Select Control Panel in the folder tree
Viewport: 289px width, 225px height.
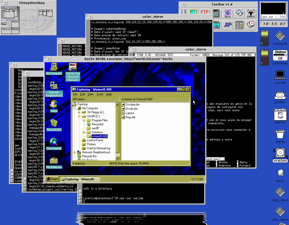93,140
